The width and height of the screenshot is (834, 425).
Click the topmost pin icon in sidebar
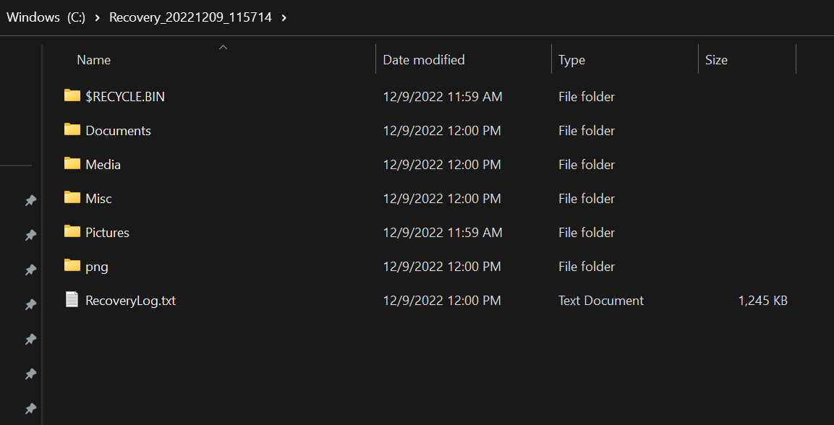[x=30, y=200]
